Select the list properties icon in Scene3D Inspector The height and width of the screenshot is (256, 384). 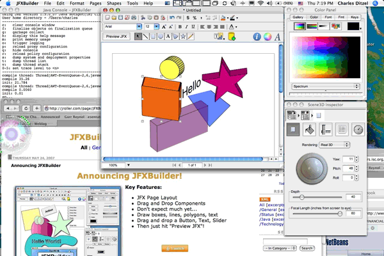coord(342,129)
